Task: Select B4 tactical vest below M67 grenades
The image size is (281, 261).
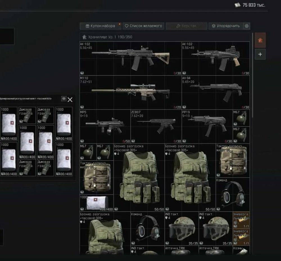Action: pyautogui.click(x=97, y=177)
